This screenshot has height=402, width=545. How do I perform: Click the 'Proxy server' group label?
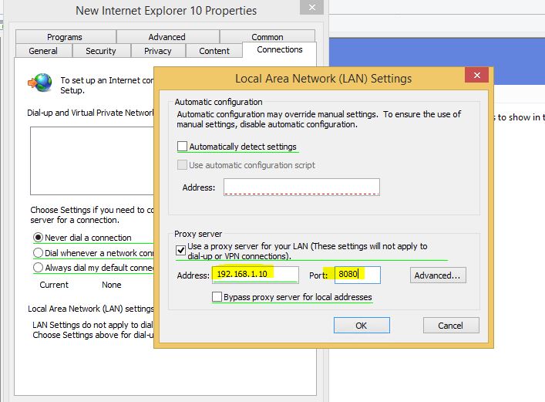click(198, 234)
